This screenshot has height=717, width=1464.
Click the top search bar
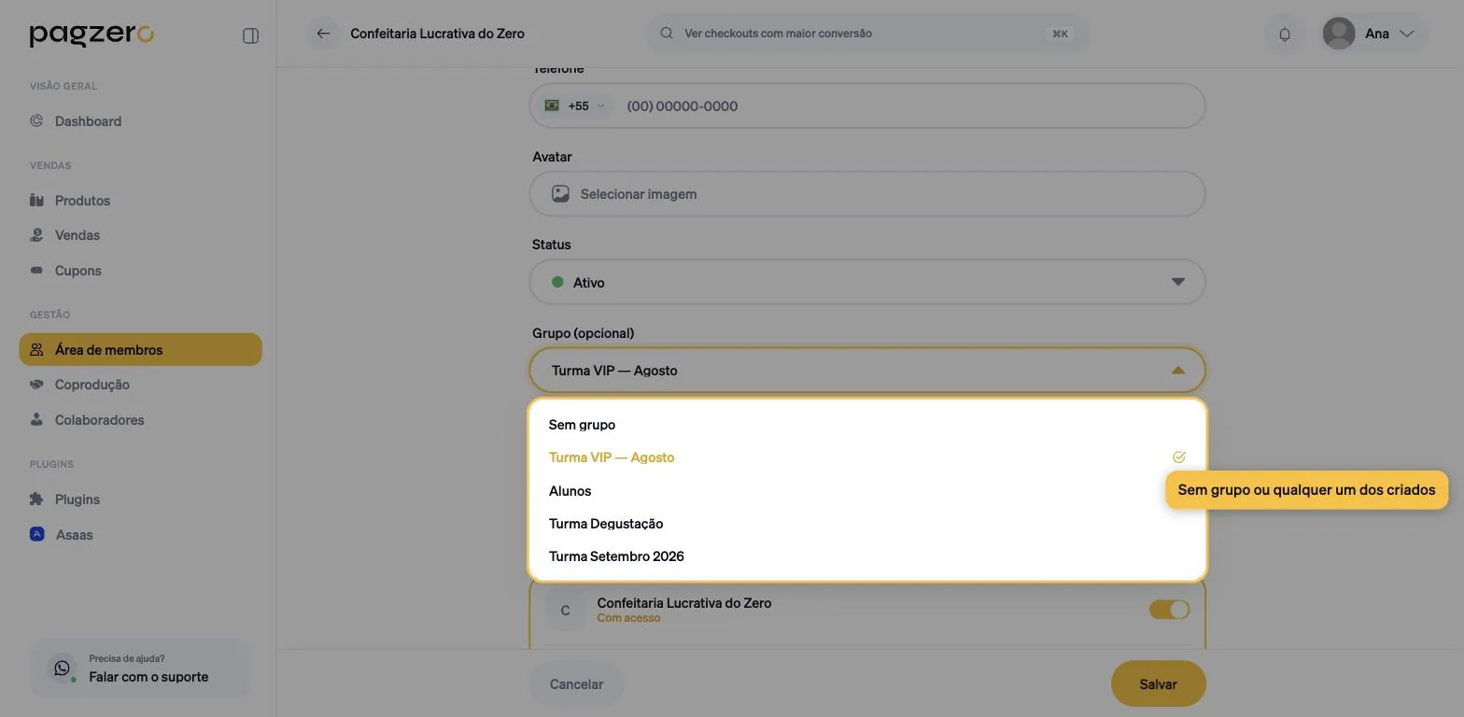[867, 34]
